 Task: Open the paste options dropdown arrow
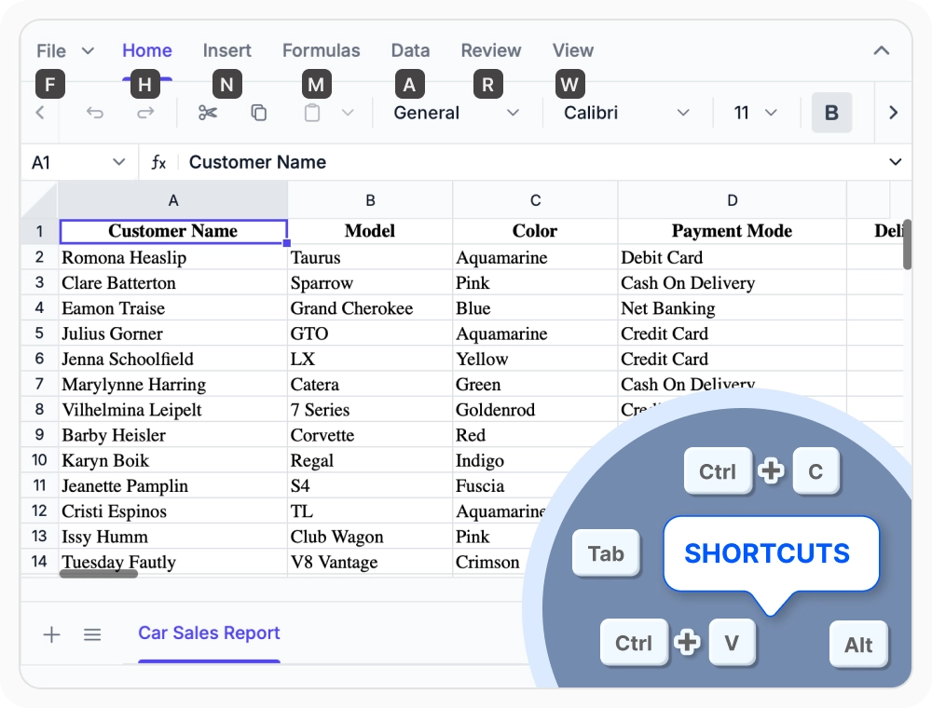[348, 113]
